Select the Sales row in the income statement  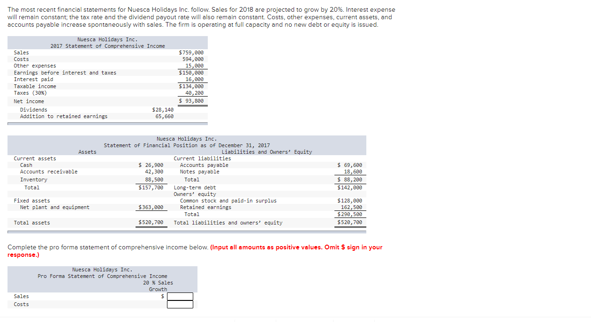click(21, 52)
